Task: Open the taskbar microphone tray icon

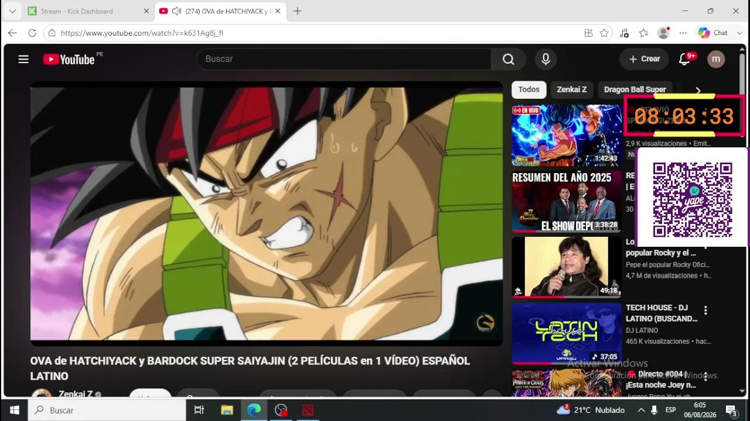Action: [656, 410]
